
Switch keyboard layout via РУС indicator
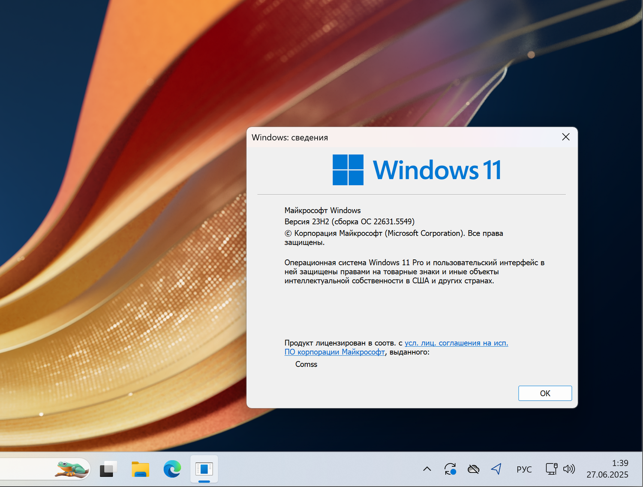click(x=524, y=469)
